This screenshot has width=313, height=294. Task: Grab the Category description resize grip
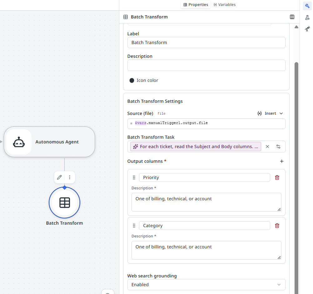pyautogui.click(x=279, y=257)
